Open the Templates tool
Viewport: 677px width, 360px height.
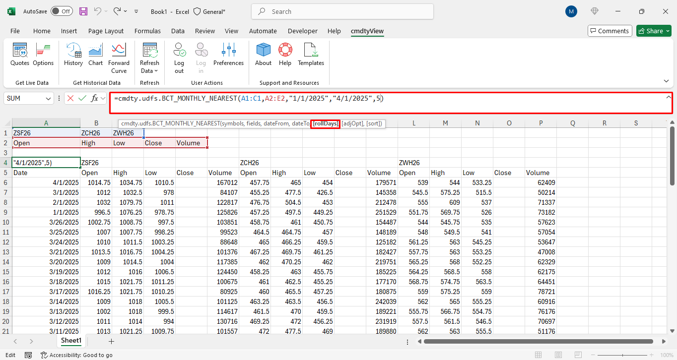point(311,55)
